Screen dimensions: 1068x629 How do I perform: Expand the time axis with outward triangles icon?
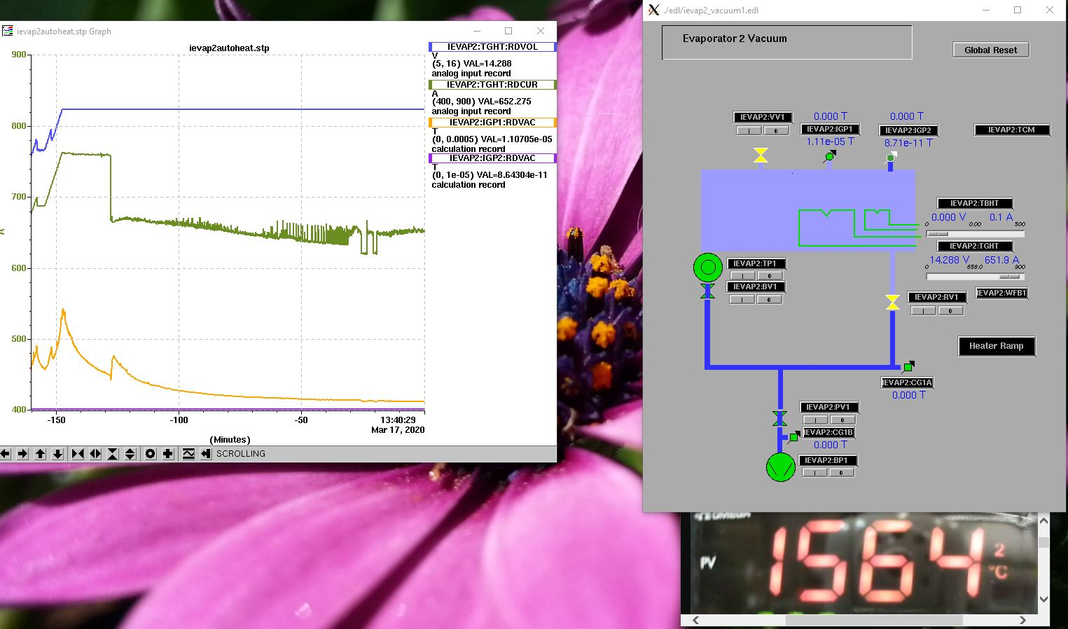(x=95, y=454)
